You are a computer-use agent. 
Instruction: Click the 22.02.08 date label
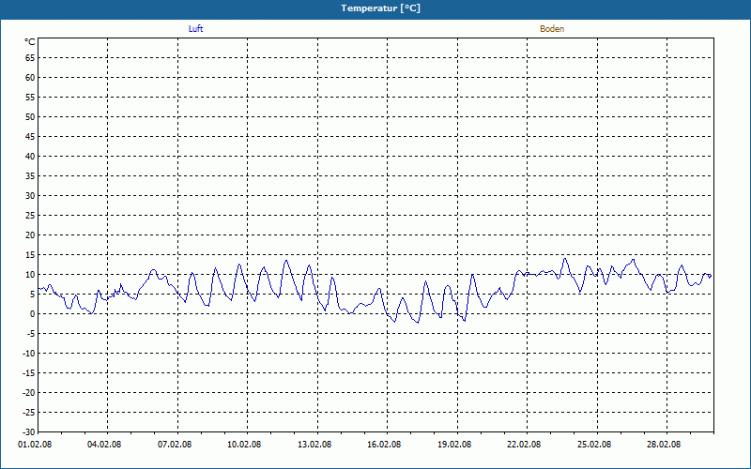[x=524, y=445]
